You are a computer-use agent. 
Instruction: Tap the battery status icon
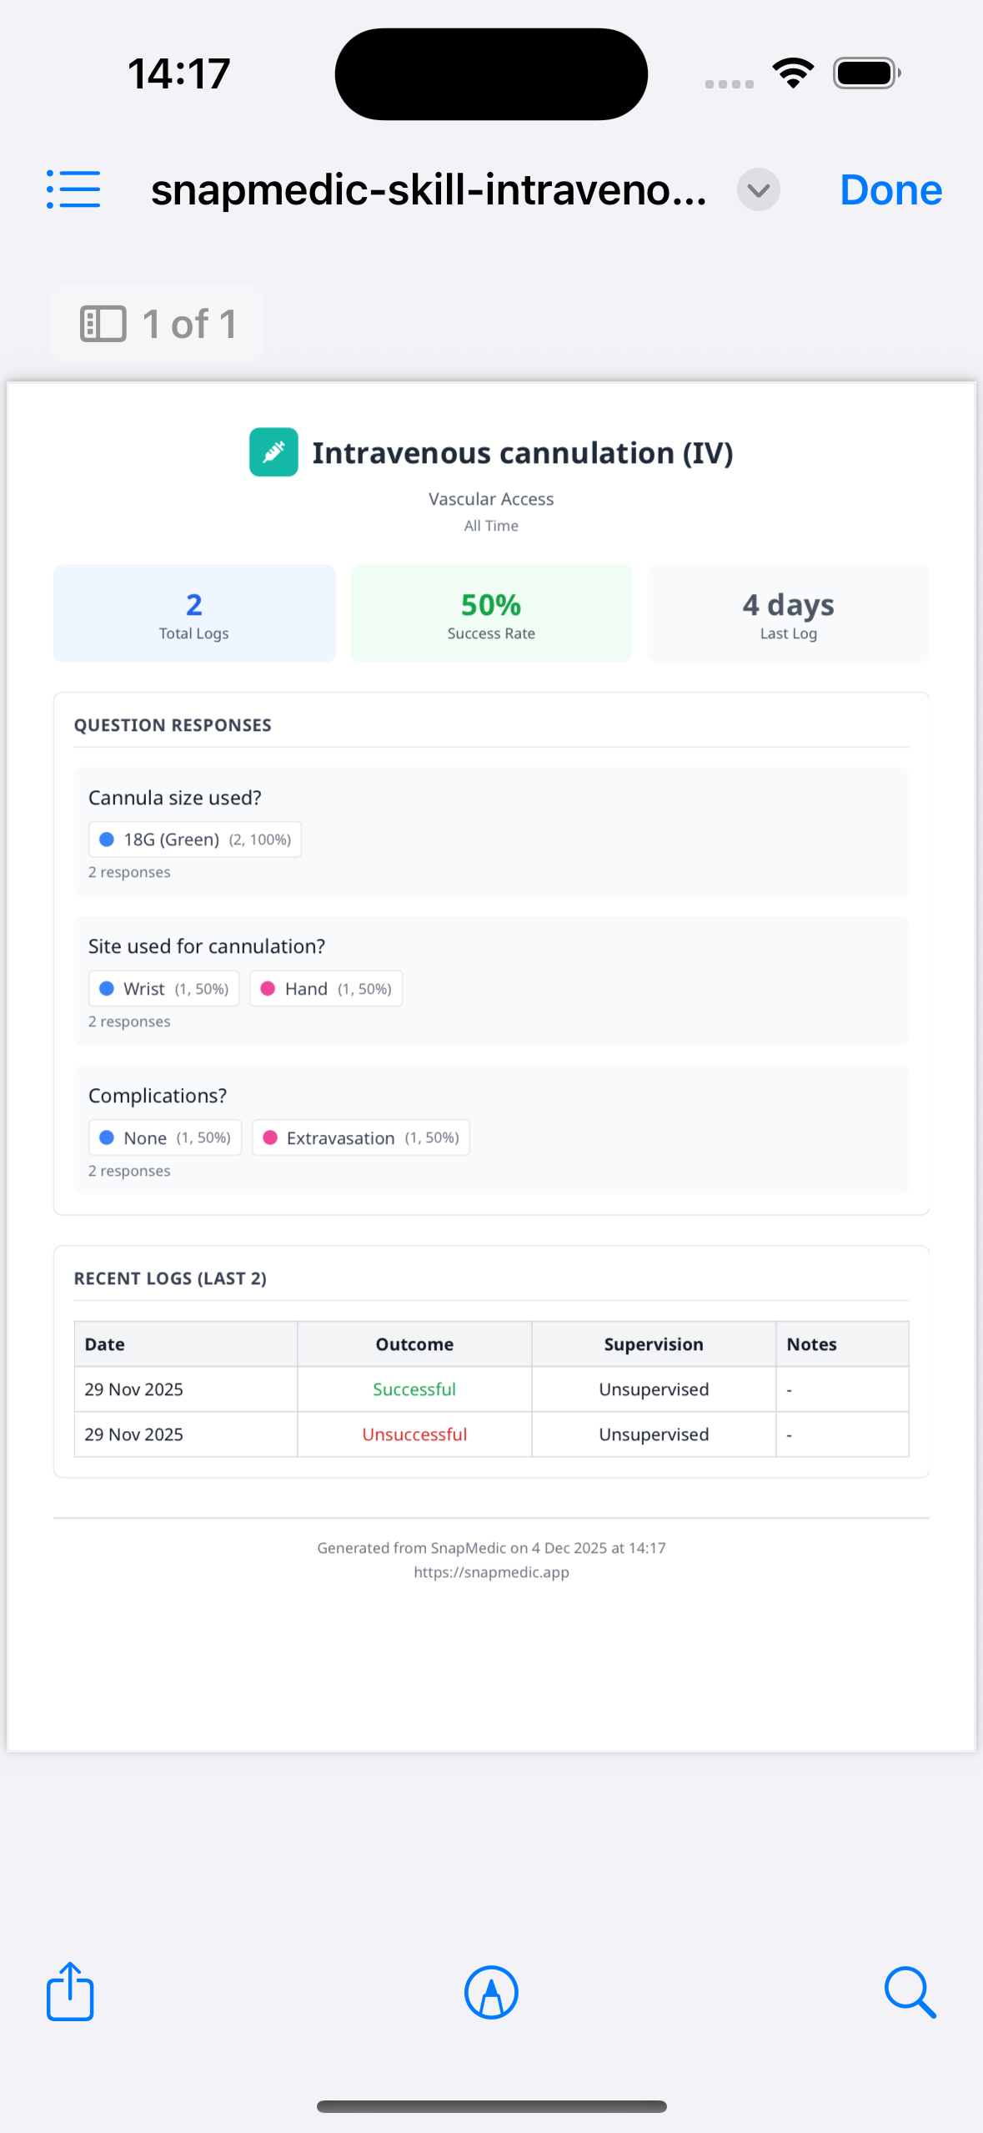point(866,73)
